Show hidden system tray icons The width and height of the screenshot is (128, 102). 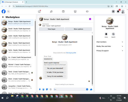(109, 98)
